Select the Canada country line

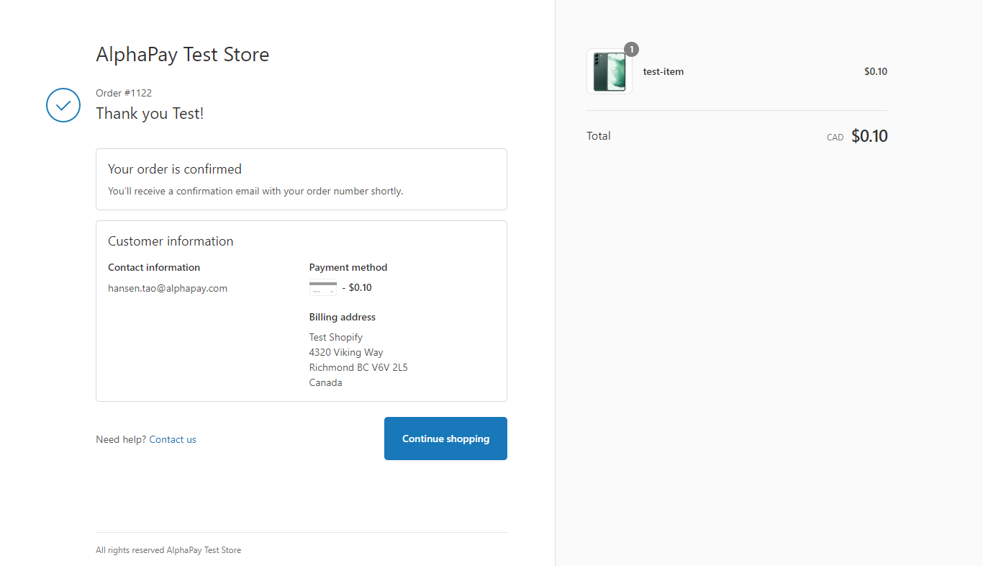[326, 382]
